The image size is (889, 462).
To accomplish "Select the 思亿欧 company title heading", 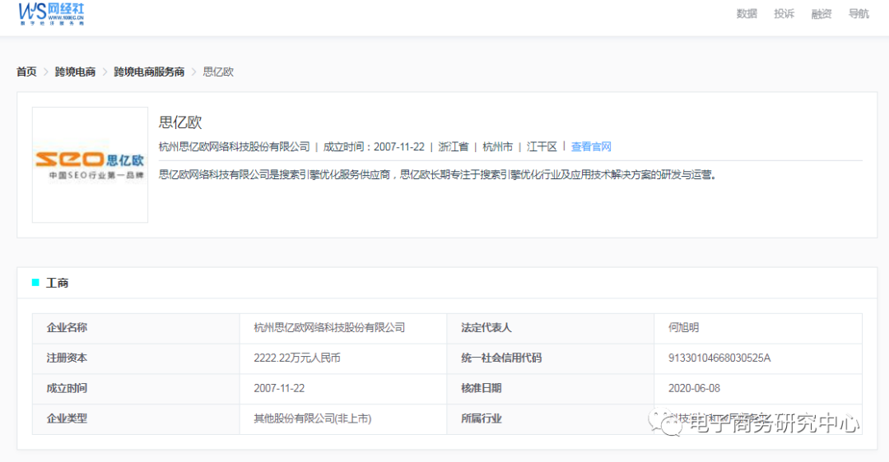I will point(180,122).
